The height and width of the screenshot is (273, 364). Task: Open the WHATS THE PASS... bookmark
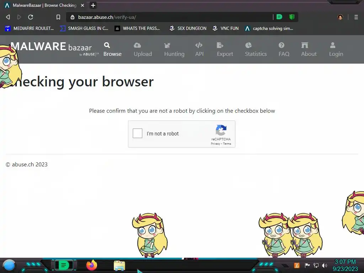(137, 28)
